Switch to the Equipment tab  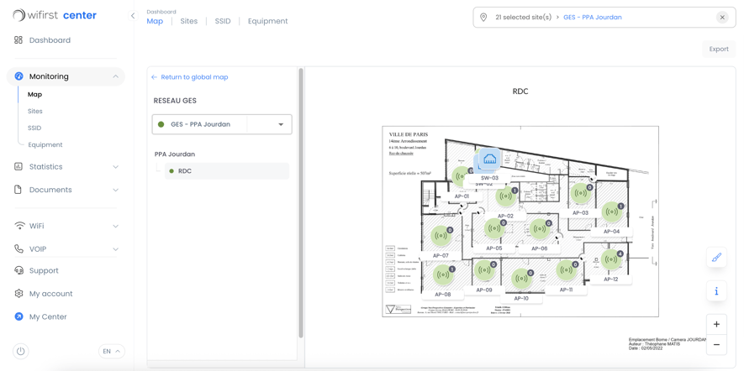tap(267, 21)
